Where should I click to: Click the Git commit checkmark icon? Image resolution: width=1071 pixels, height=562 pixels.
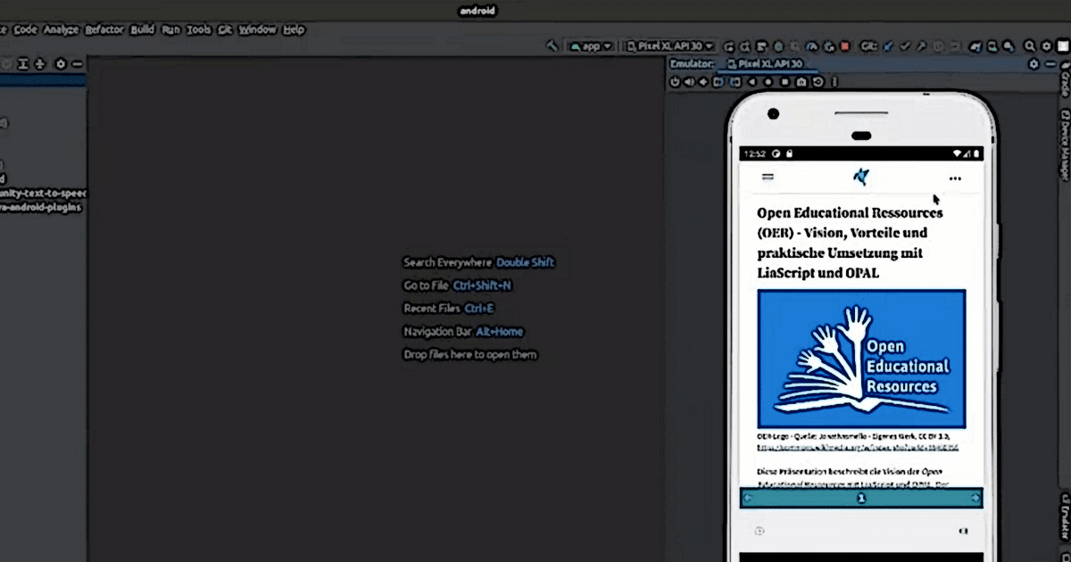coord(905,45)
